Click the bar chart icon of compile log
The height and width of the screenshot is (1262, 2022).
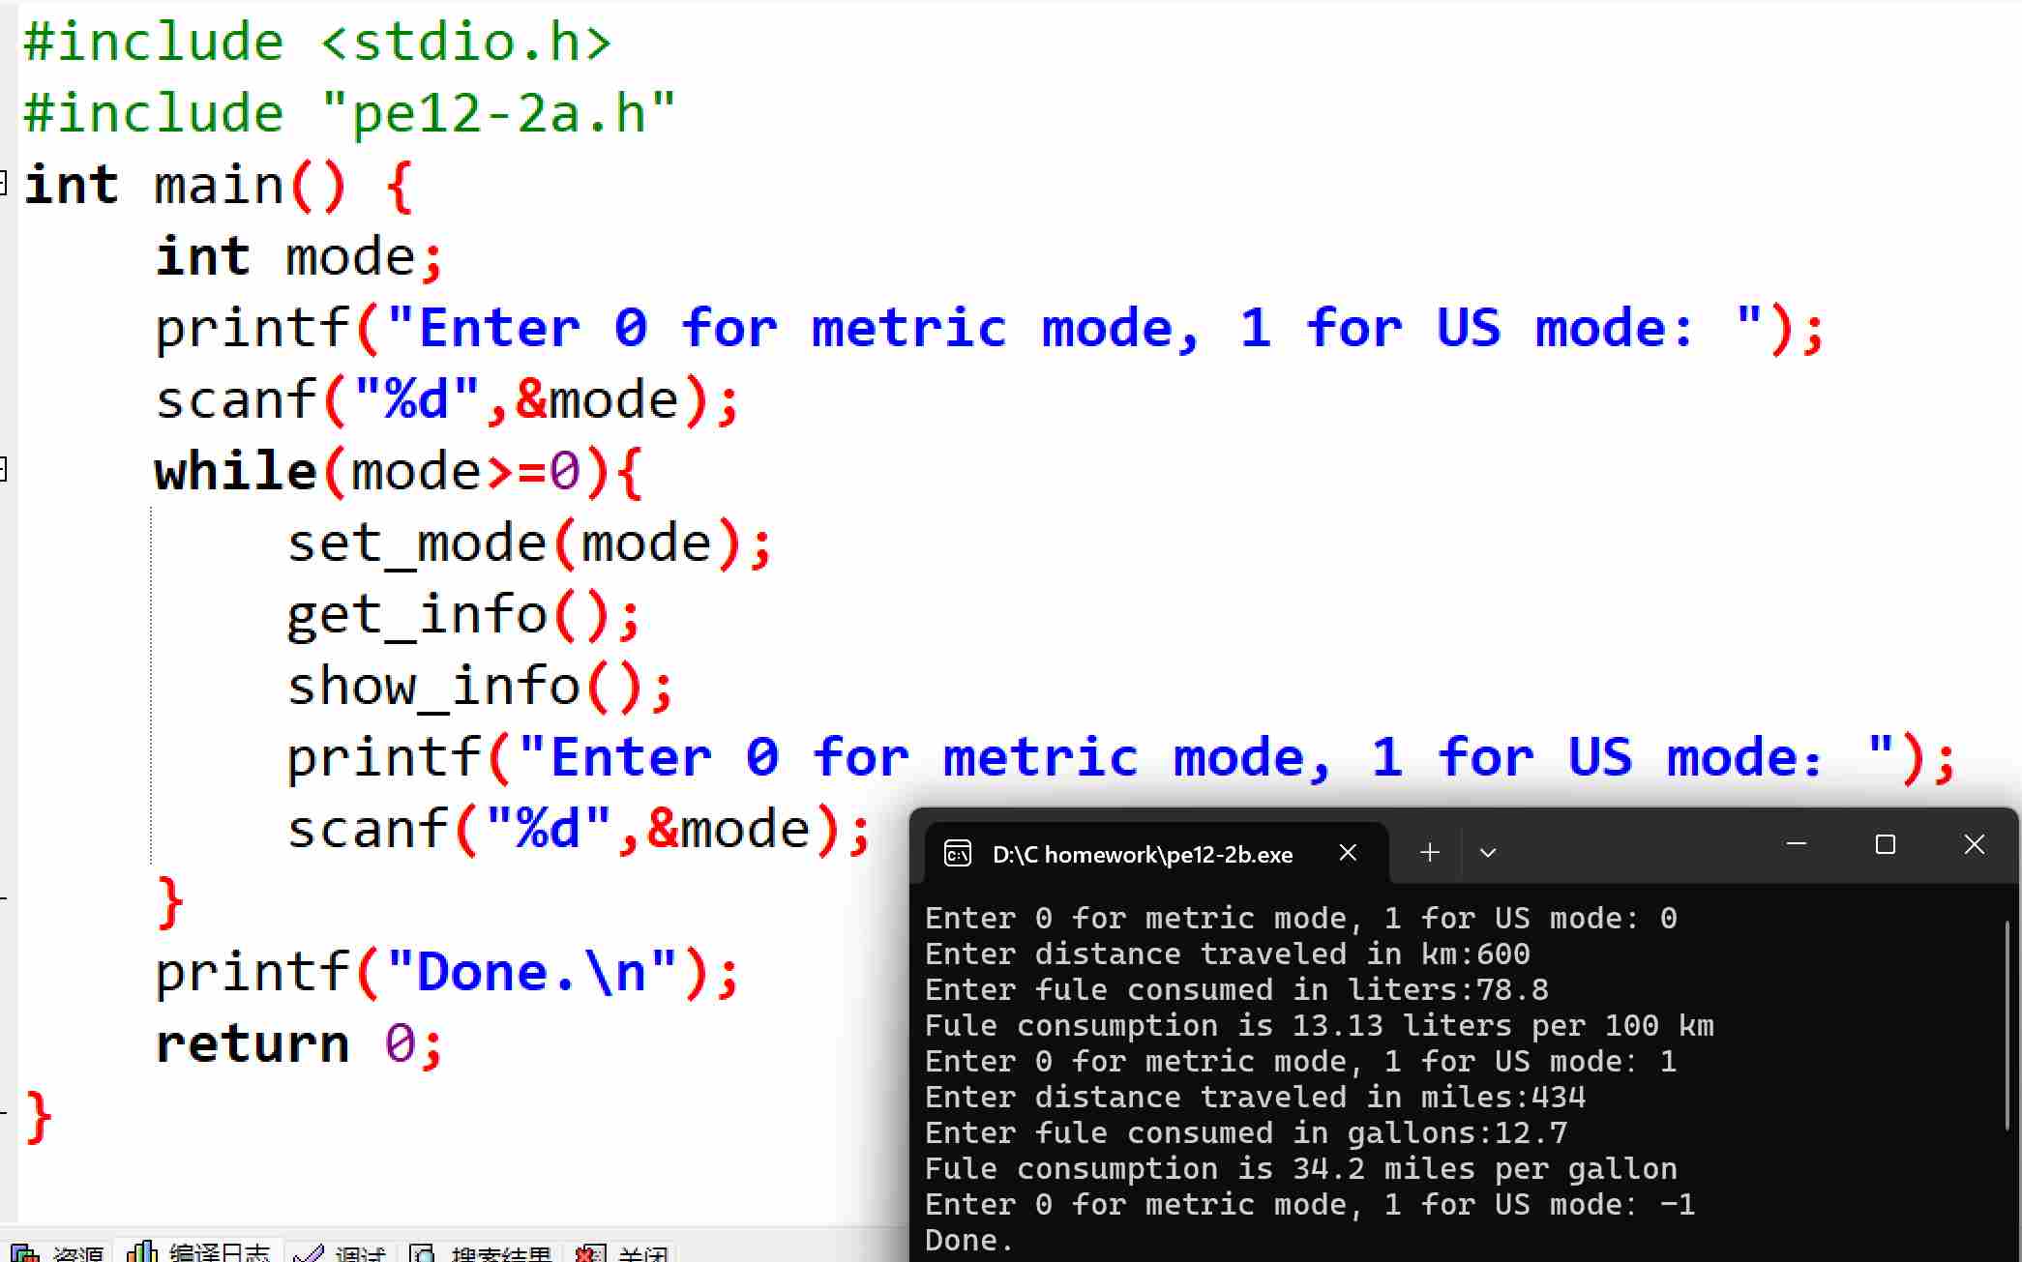coord(142,1252)
